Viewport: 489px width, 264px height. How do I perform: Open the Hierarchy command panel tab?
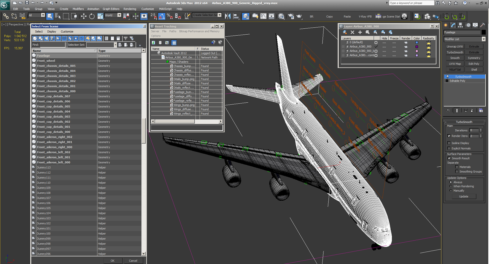(x=461, y=25)
